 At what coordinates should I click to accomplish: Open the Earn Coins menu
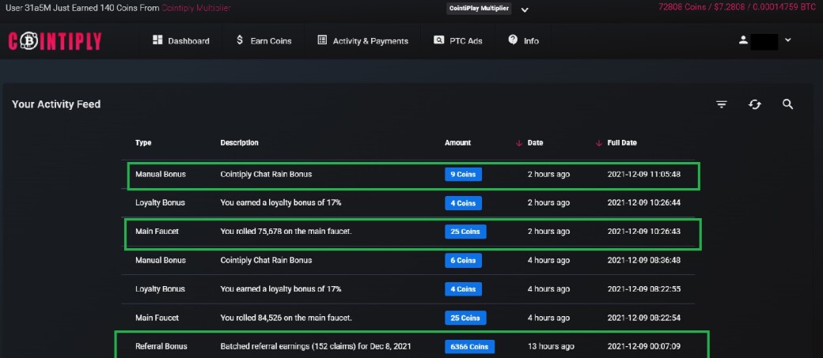point(264,41)
